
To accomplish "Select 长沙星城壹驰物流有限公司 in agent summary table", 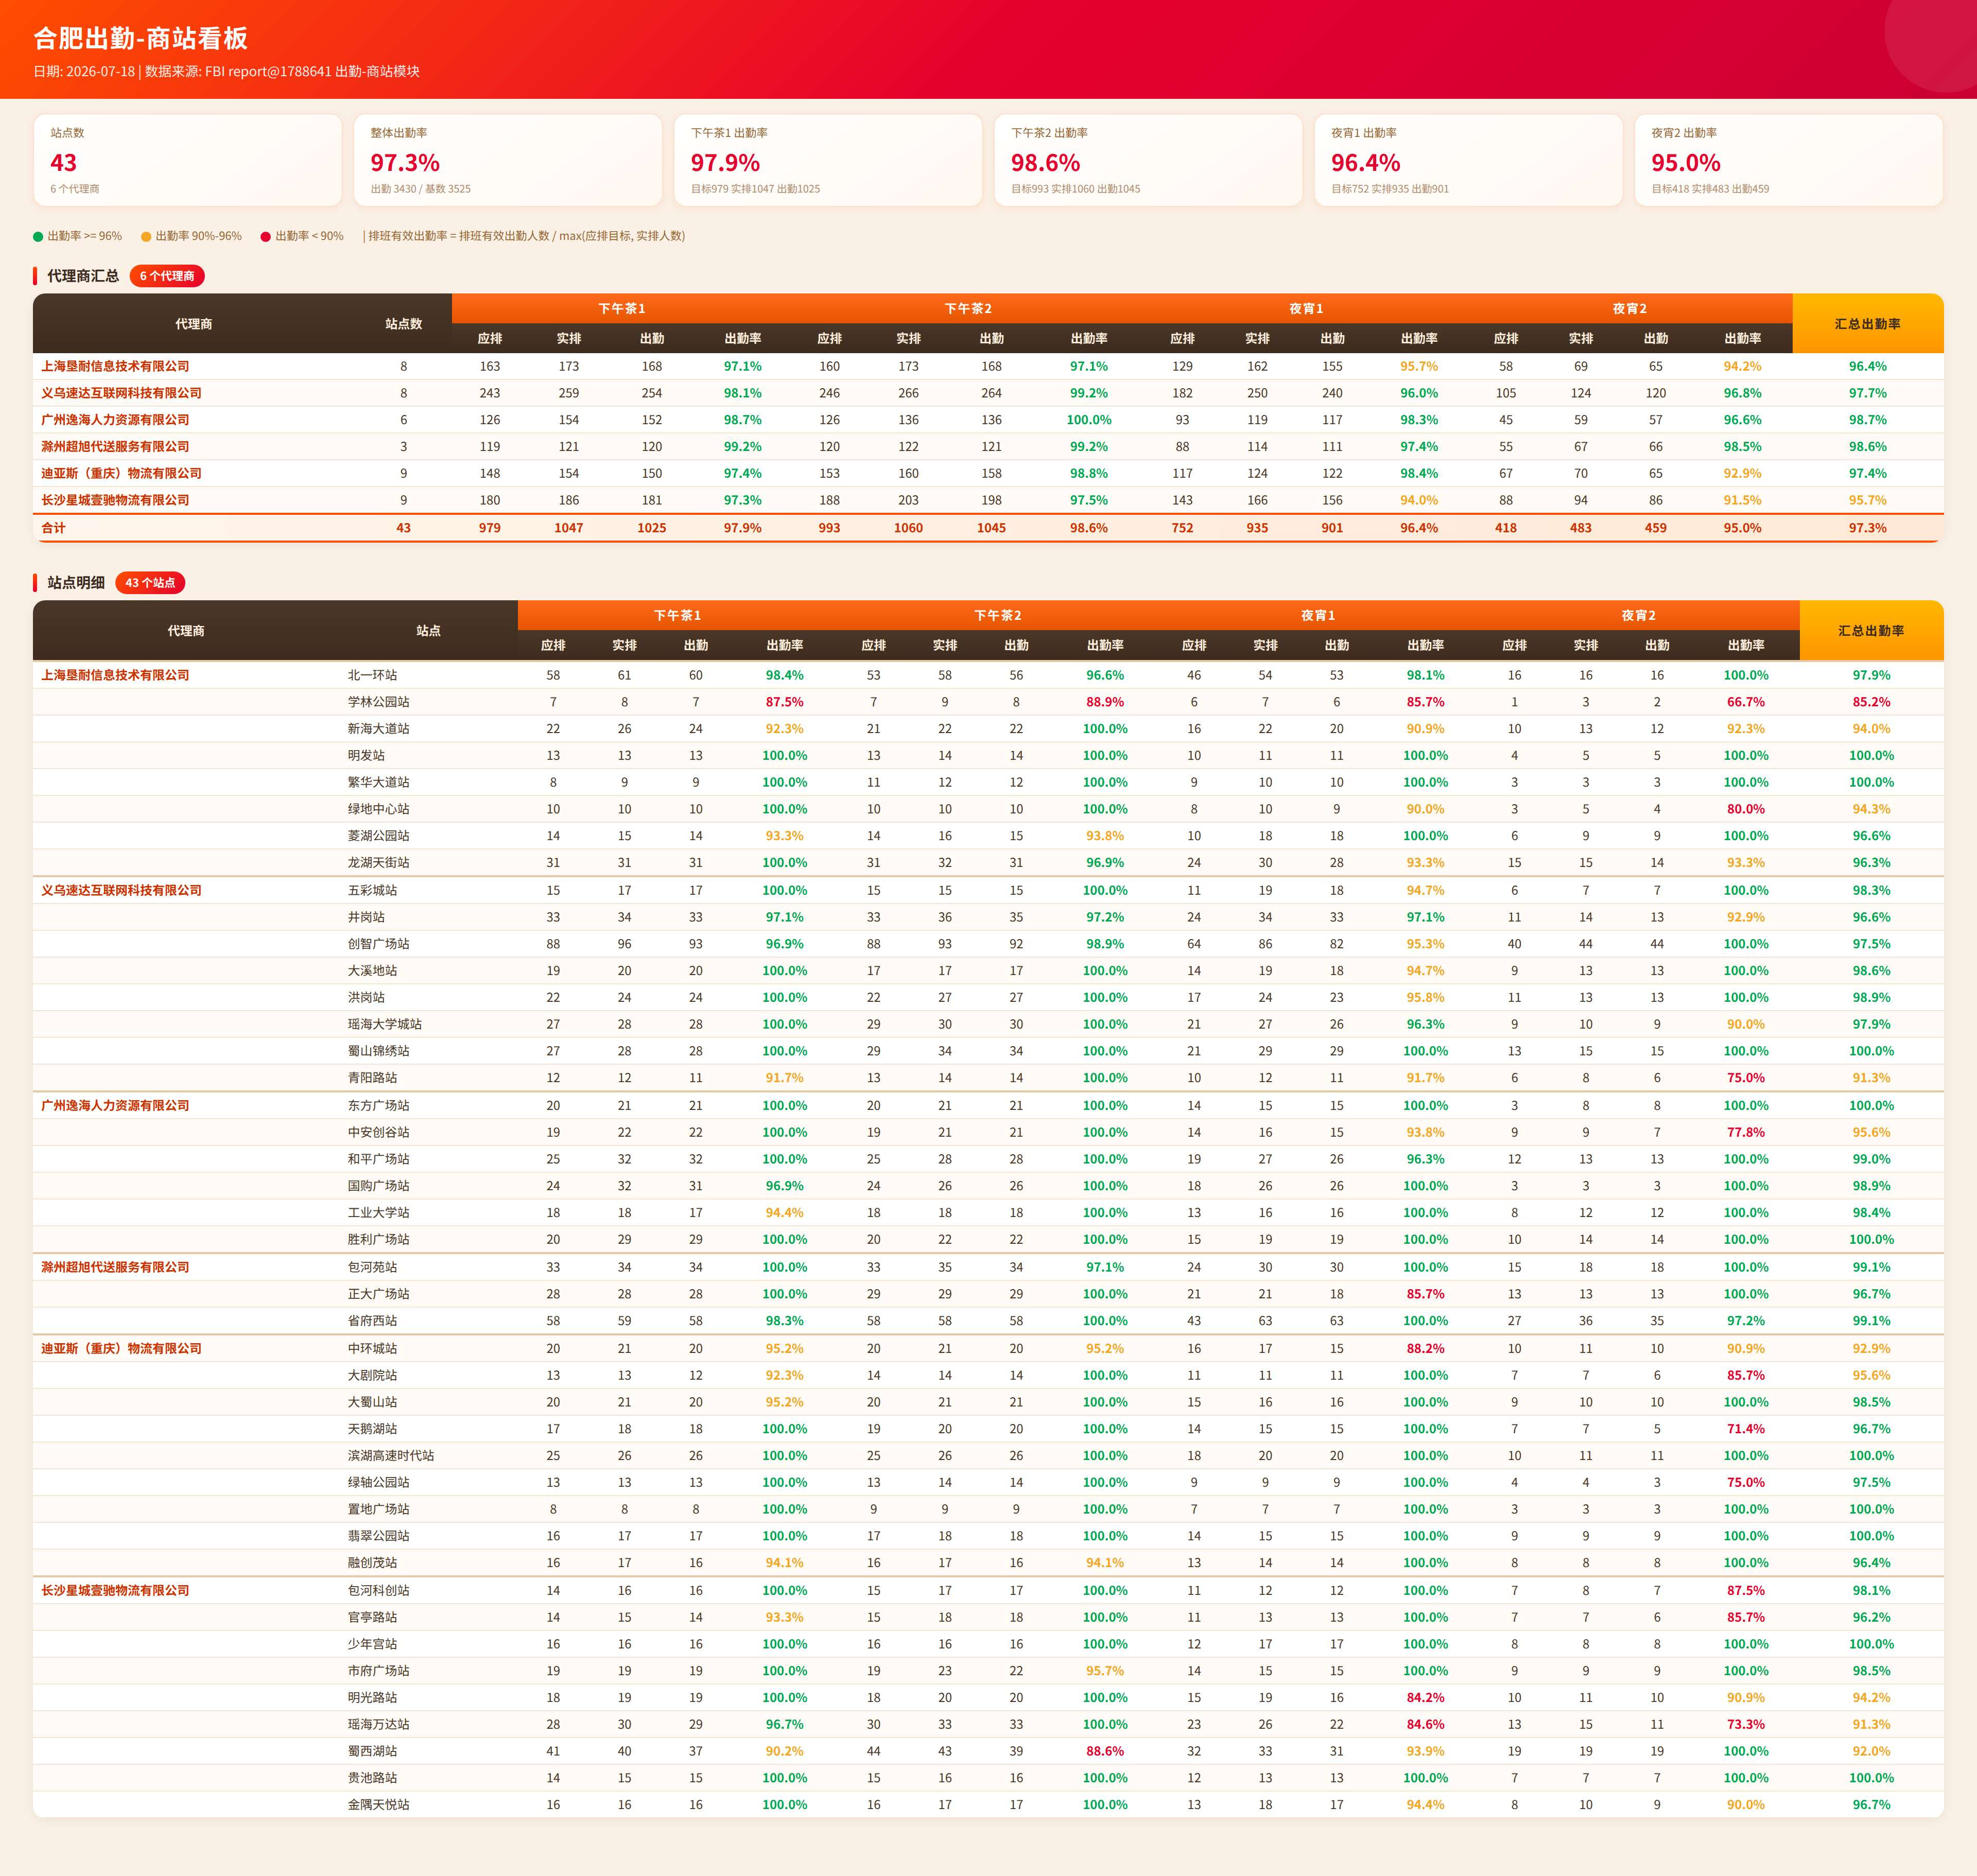I will (x=115, y=501).
